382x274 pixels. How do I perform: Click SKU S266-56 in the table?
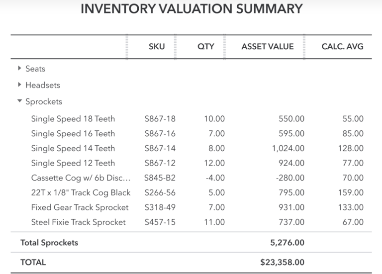click(x=160, y=192)
